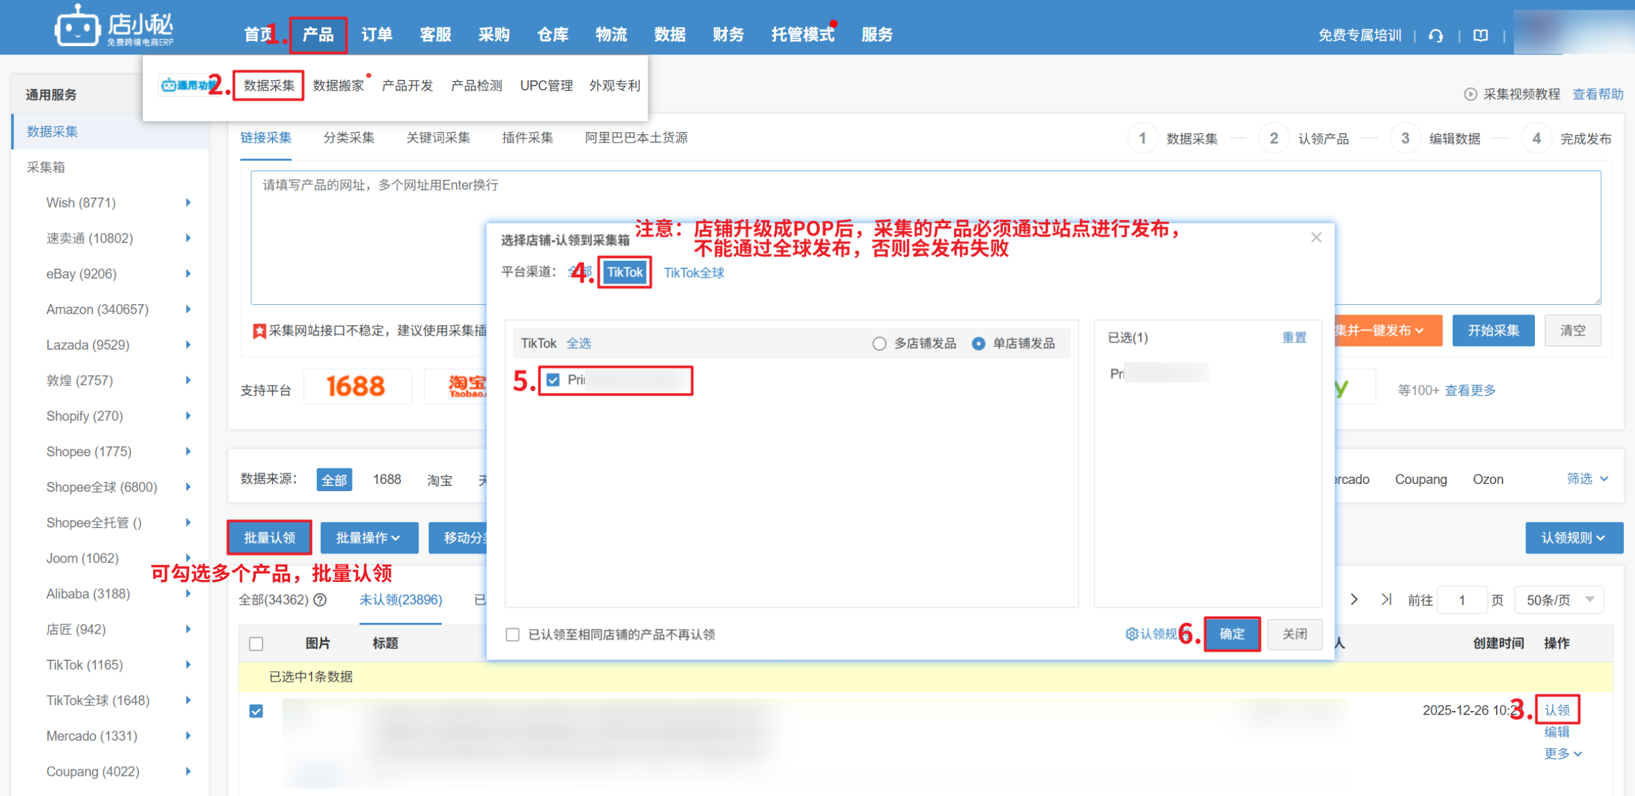Click the 重置 reset link
The height and width of the screenshot is (796, 1635).
(1294, 337)
